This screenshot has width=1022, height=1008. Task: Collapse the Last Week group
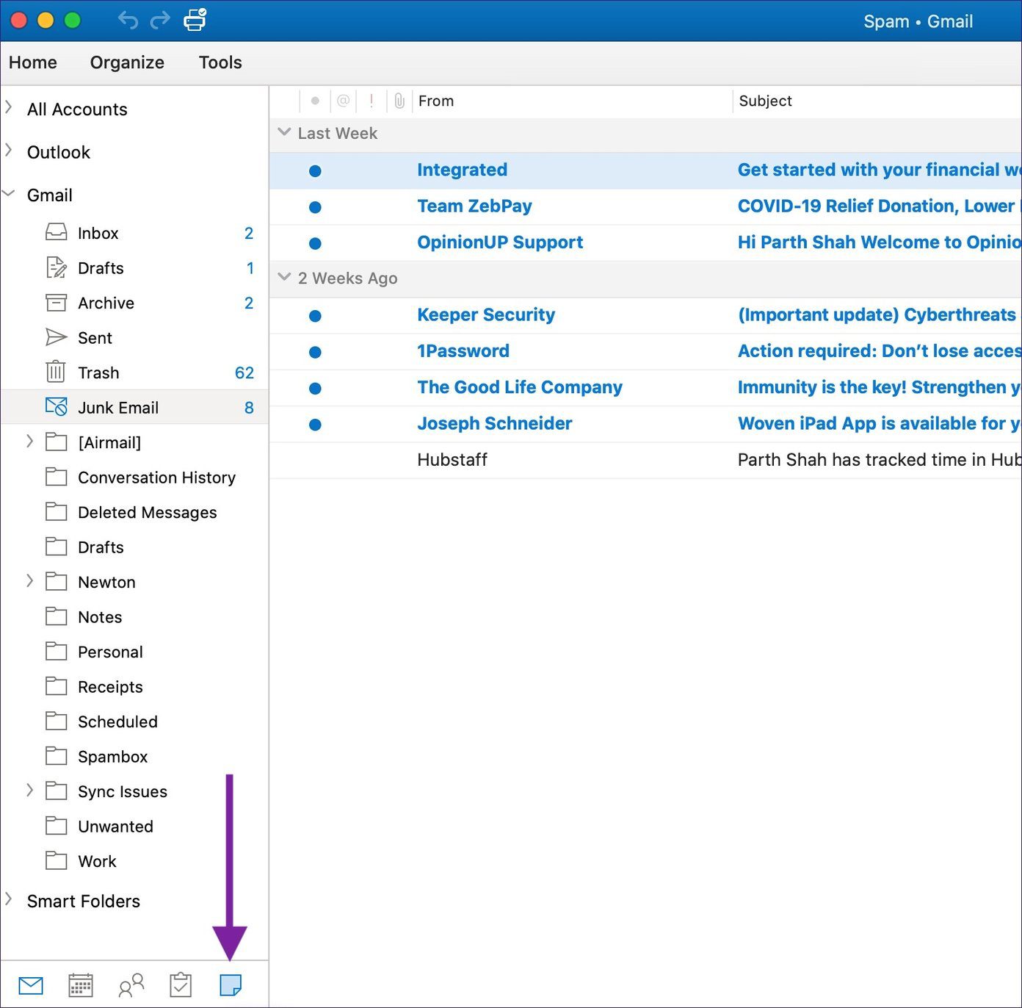284,132
